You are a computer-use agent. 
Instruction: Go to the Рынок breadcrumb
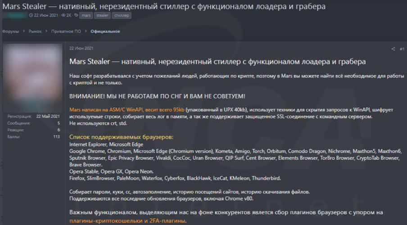[35, 31]
